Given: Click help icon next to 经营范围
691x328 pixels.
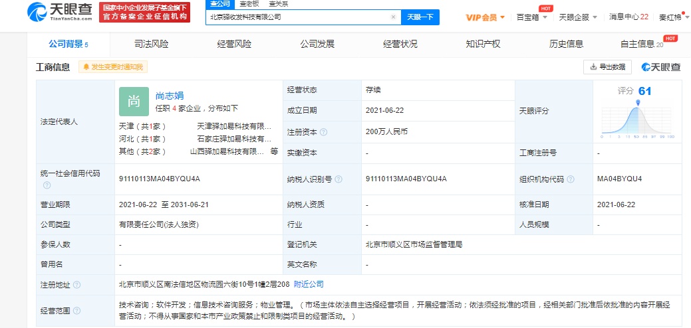Looking at the screenshot, I should pos(76,311).
